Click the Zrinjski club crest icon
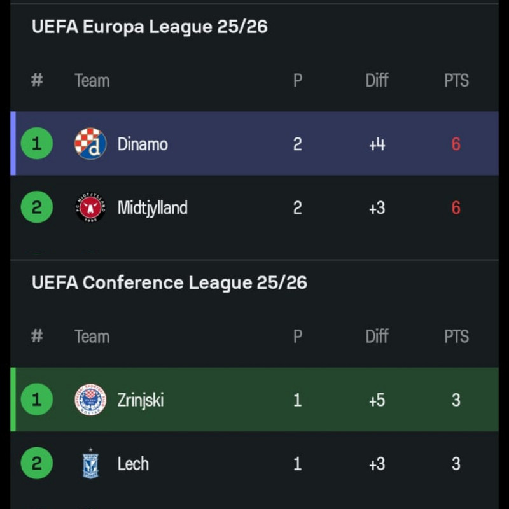Viewport: 509px width, 509px height. [90, 400]
